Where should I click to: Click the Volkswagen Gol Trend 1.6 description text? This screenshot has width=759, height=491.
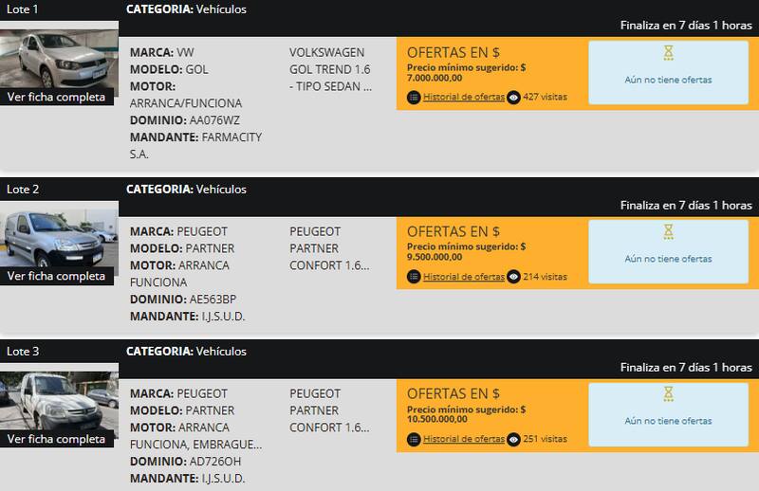click(330, 69)
